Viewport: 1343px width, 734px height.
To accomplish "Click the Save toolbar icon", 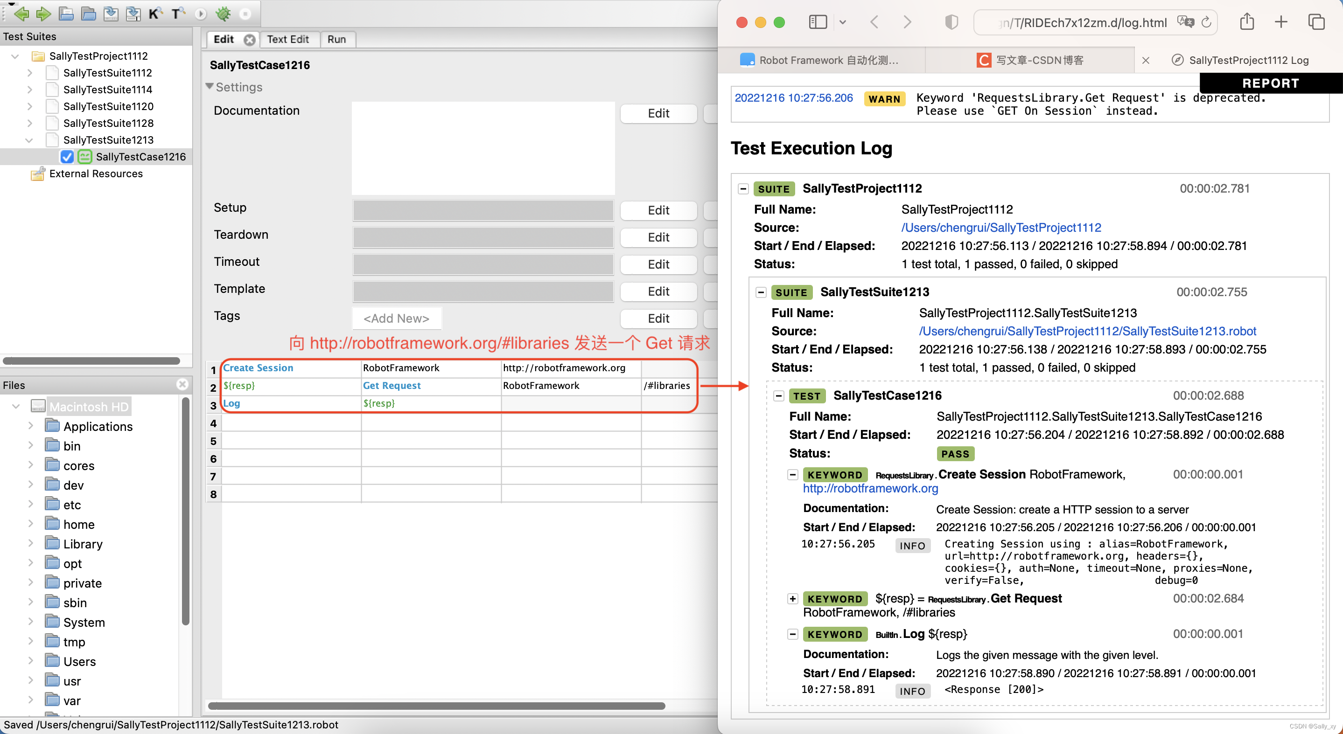I will pyautogui.click(x=111, y=14).
